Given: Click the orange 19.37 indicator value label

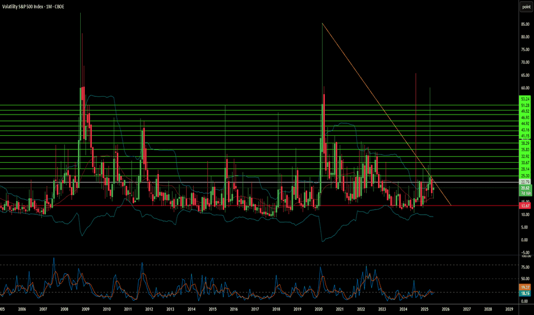Looking at the screenshot, I should pyautogui.click(x=525, y=288).
